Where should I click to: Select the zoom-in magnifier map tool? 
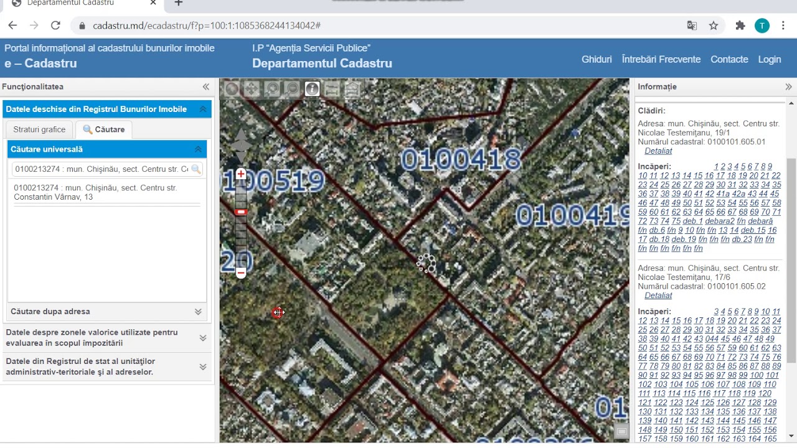tap(271, 89)
